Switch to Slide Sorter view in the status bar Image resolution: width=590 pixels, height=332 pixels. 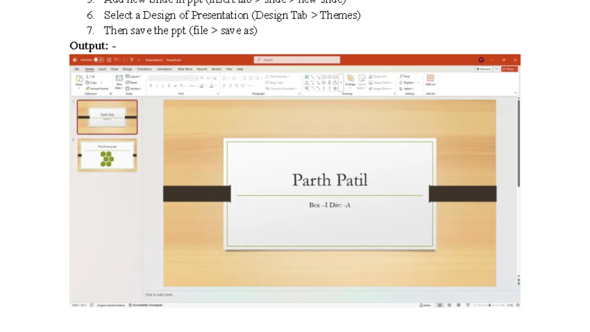(449, 305)
